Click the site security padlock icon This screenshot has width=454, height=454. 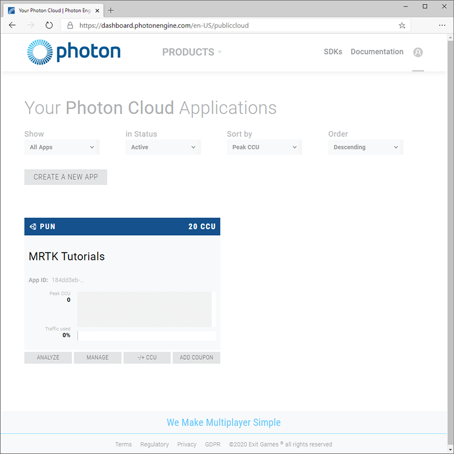69,26
